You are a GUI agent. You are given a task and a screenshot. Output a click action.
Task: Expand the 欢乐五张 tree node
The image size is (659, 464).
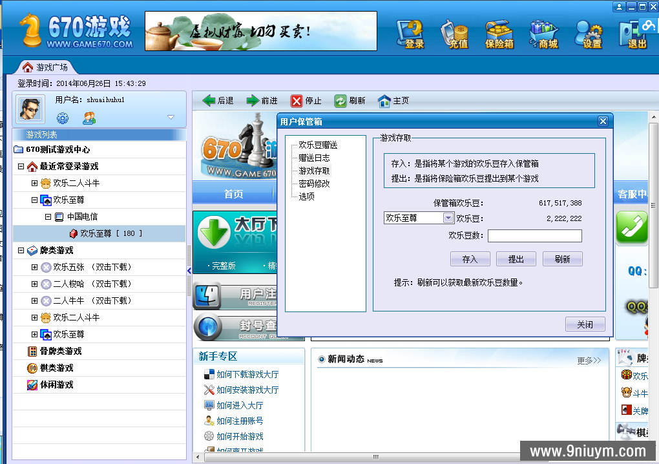pyautogui.click(x=35, y=268)
